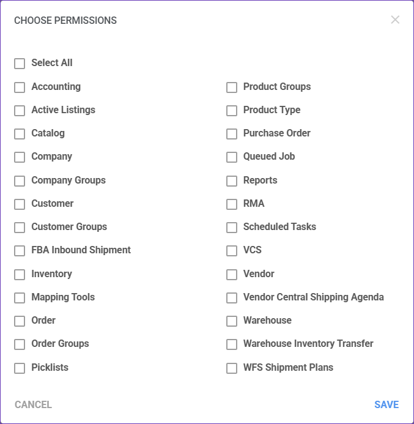Toggle the Reports checkbox
This screenshot has width=414, height=424.
click(232, 181)
